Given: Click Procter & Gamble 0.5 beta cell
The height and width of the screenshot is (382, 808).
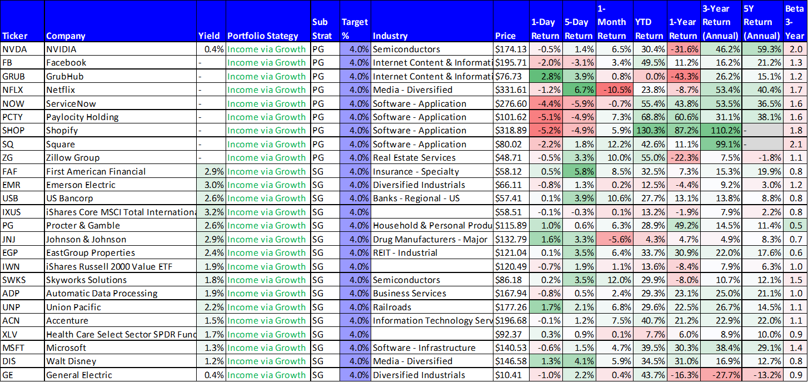Looking at the screenshot, I should pyautogui.click(x=795, y=225).
